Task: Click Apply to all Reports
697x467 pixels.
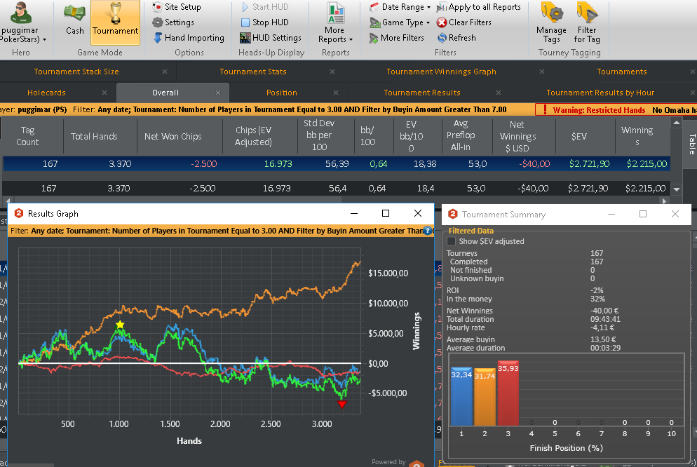Action: click(479, 7)
